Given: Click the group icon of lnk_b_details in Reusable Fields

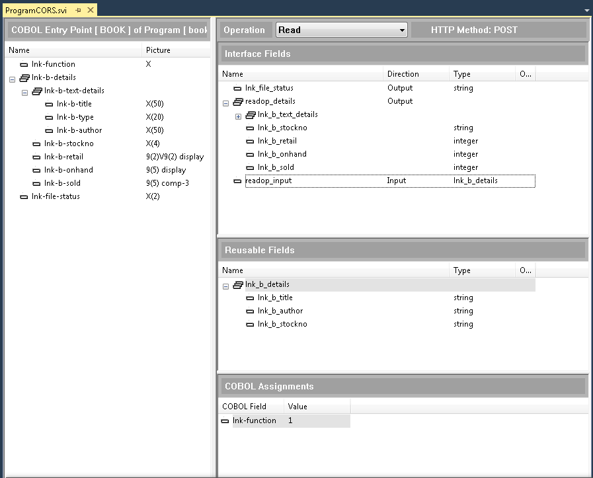Looking at the screenshot, I should [x=238, y=284].
